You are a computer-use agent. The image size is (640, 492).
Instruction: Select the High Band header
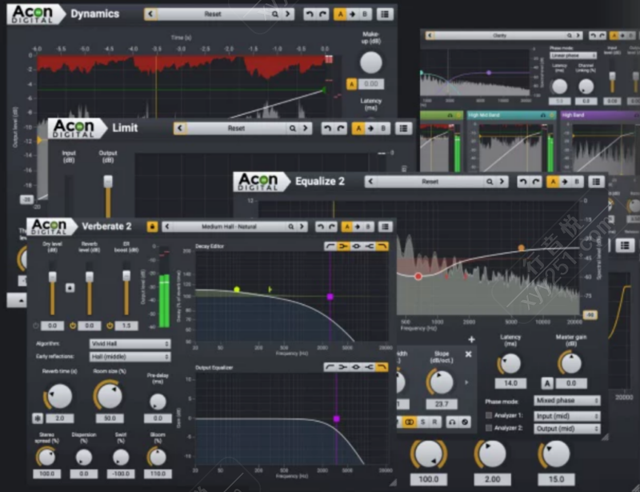[x=599, y=115]
